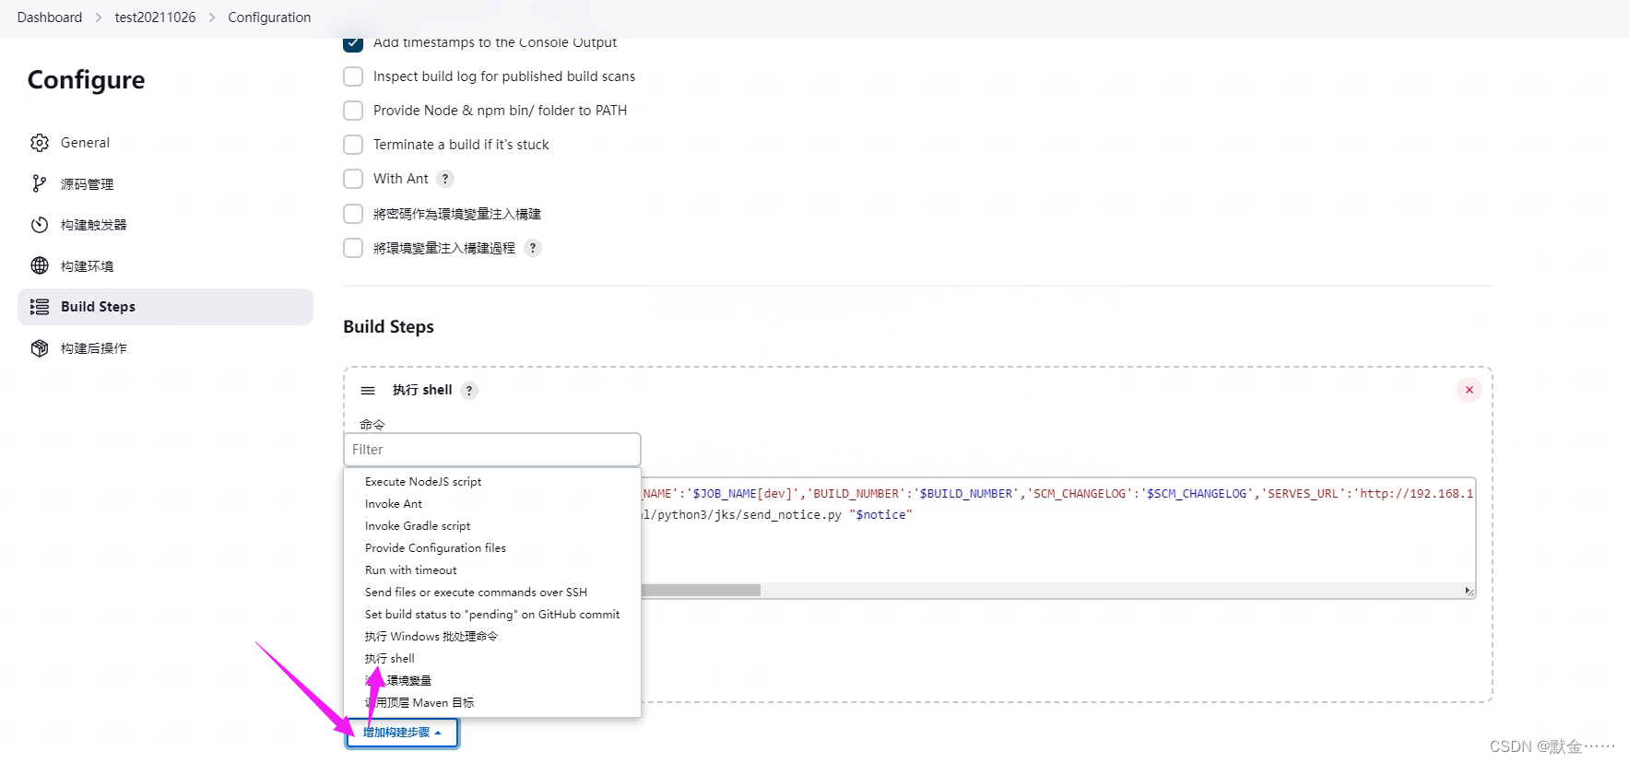
Task: Open help icon next to With Ant
Action: coord(445,179)
